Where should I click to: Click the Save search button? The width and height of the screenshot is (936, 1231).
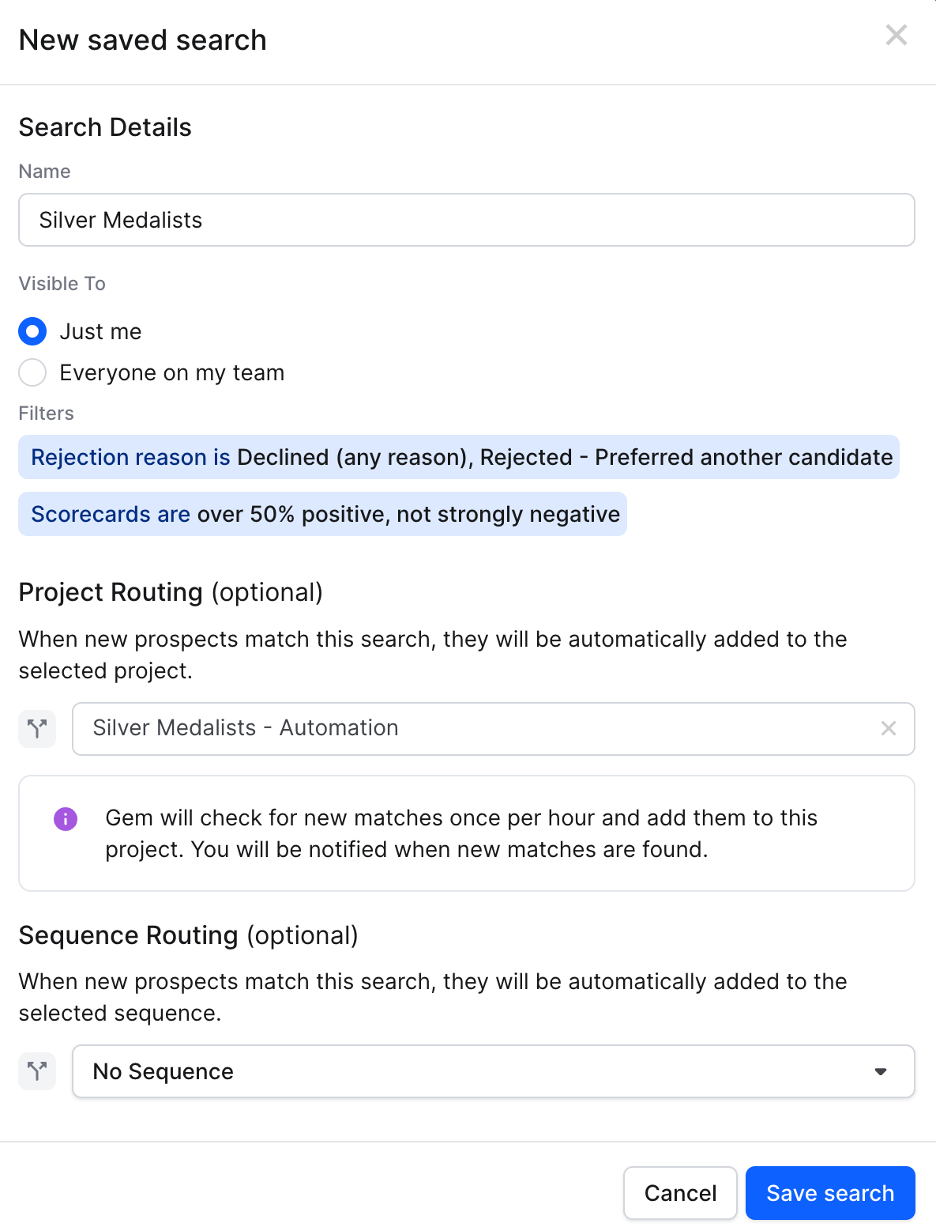pyautogui.click(x=830, y=1193)
